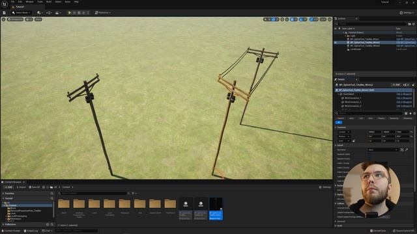Toggle the scale lock icon in Transform
This screenshot has width=417, height=234.
point(353,141)
